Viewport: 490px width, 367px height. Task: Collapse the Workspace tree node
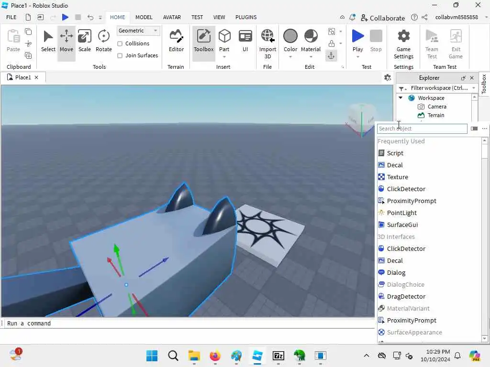click(401, 97)
